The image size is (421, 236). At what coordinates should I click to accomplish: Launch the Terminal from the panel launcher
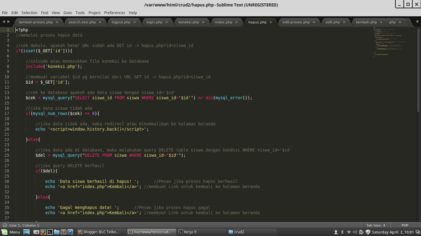(x=50, y=232)
